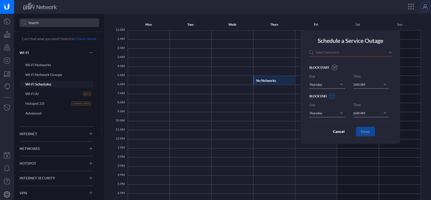431x200 pixels.
Task: Open Block Start Time dropdown 5:00 AM
Action: (371, 84)
